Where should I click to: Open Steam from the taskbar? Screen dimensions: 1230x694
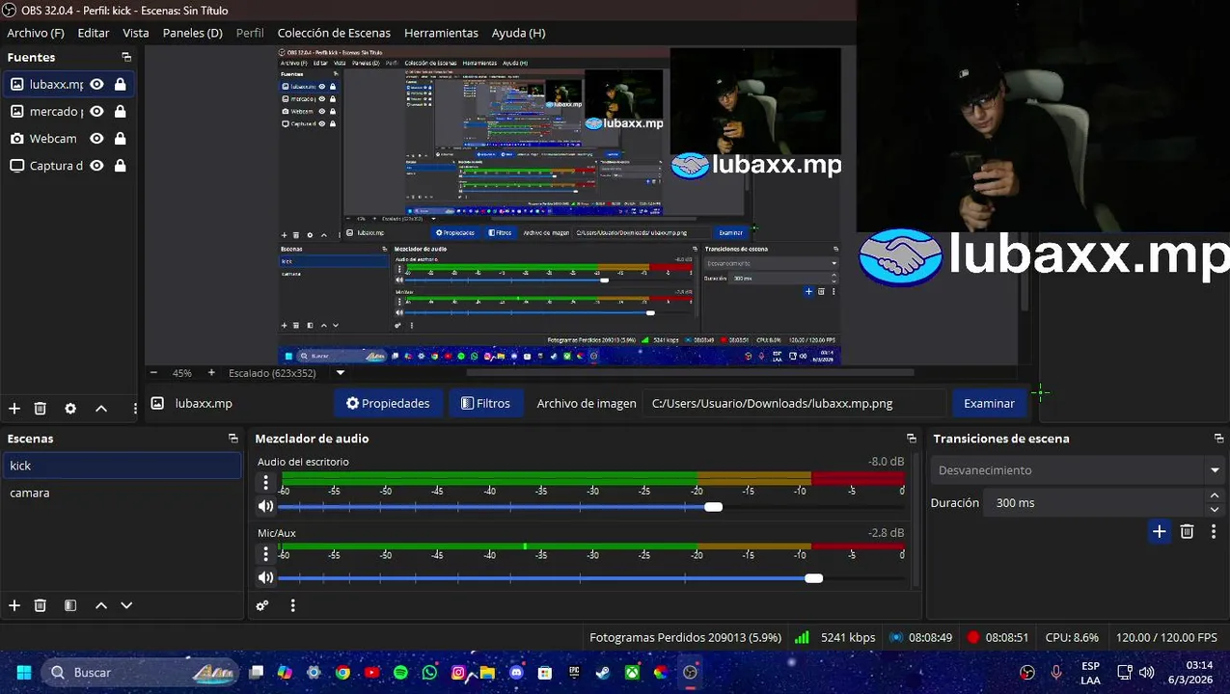pyautogui.click(x=603, y=673)
